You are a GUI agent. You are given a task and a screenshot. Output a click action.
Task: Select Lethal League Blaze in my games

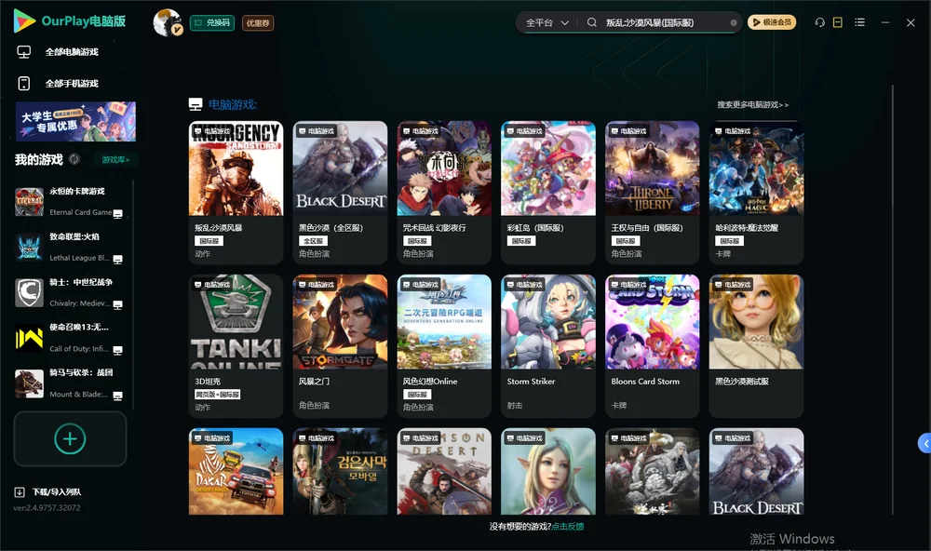70,247
